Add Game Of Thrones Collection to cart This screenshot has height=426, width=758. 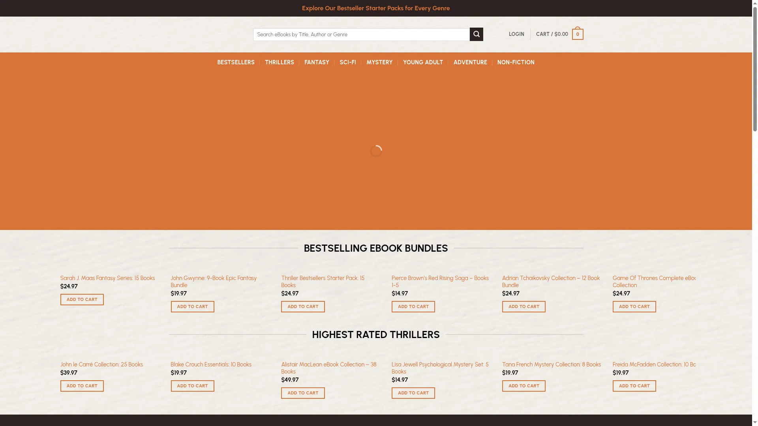[634, 306]
